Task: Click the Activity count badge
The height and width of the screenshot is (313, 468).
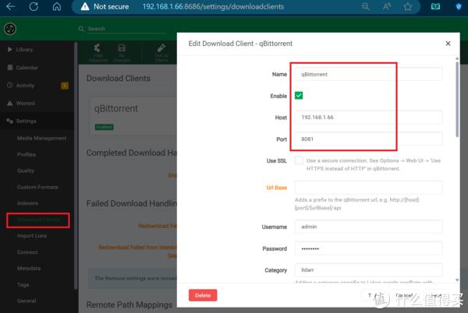Action: 65,86
